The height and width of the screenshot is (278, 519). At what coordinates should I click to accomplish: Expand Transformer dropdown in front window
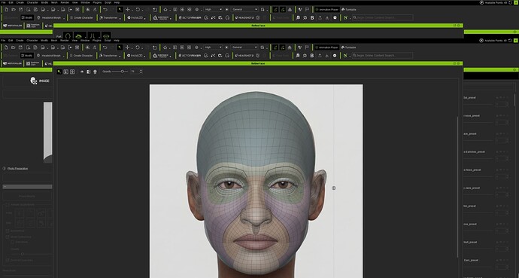coord(120,57)
